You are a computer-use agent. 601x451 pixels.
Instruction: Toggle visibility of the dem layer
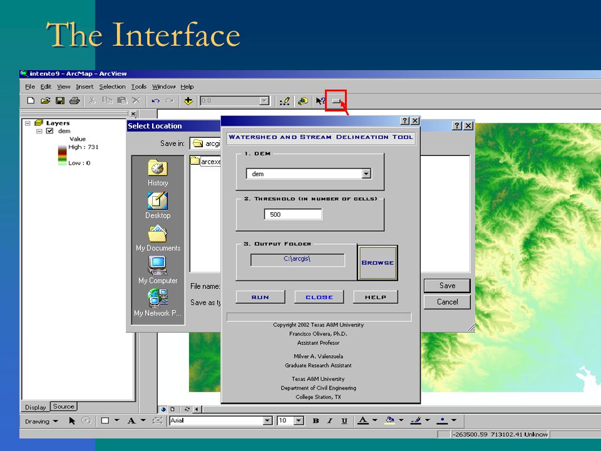(x=49, y=131)
